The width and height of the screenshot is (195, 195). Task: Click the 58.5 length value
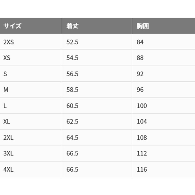[72, 90]
